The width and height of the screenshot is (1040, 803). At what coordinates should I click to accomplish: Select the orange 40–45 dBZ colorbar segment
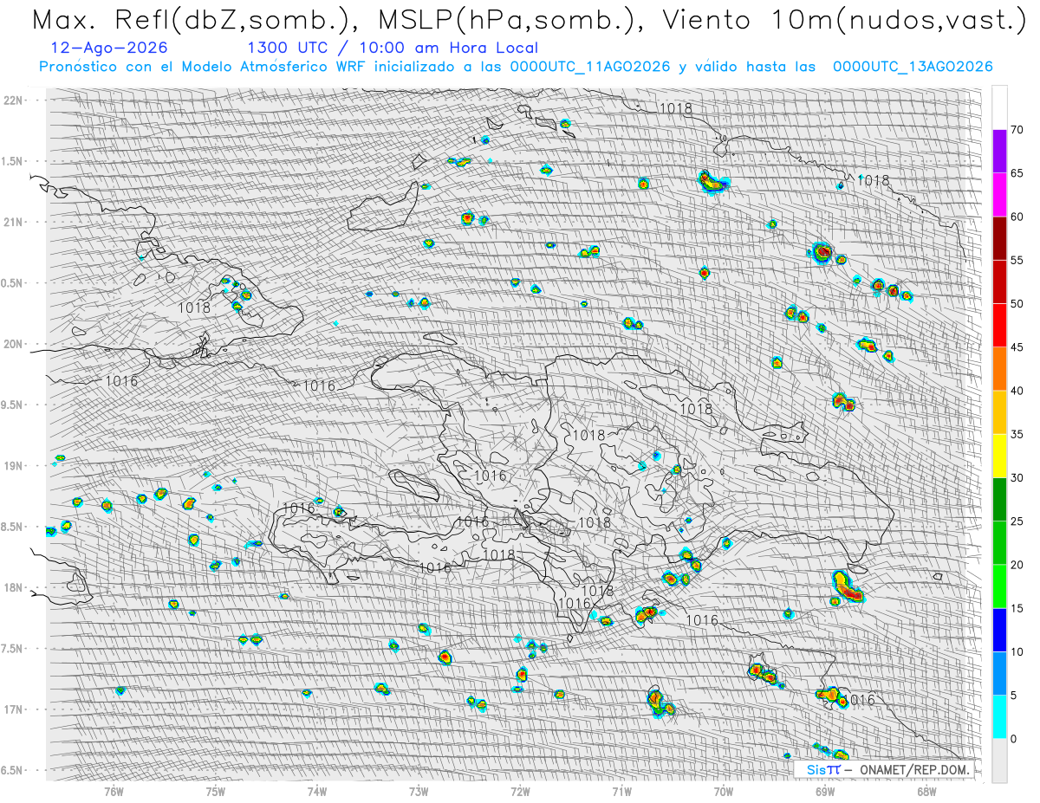[999, 369]
